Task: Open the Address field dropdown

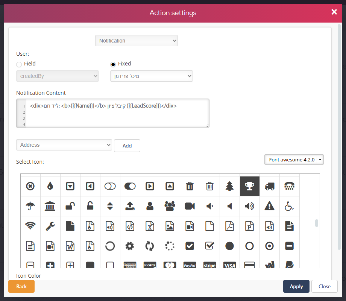Action: pyautogui.click(x=64, y=145)
